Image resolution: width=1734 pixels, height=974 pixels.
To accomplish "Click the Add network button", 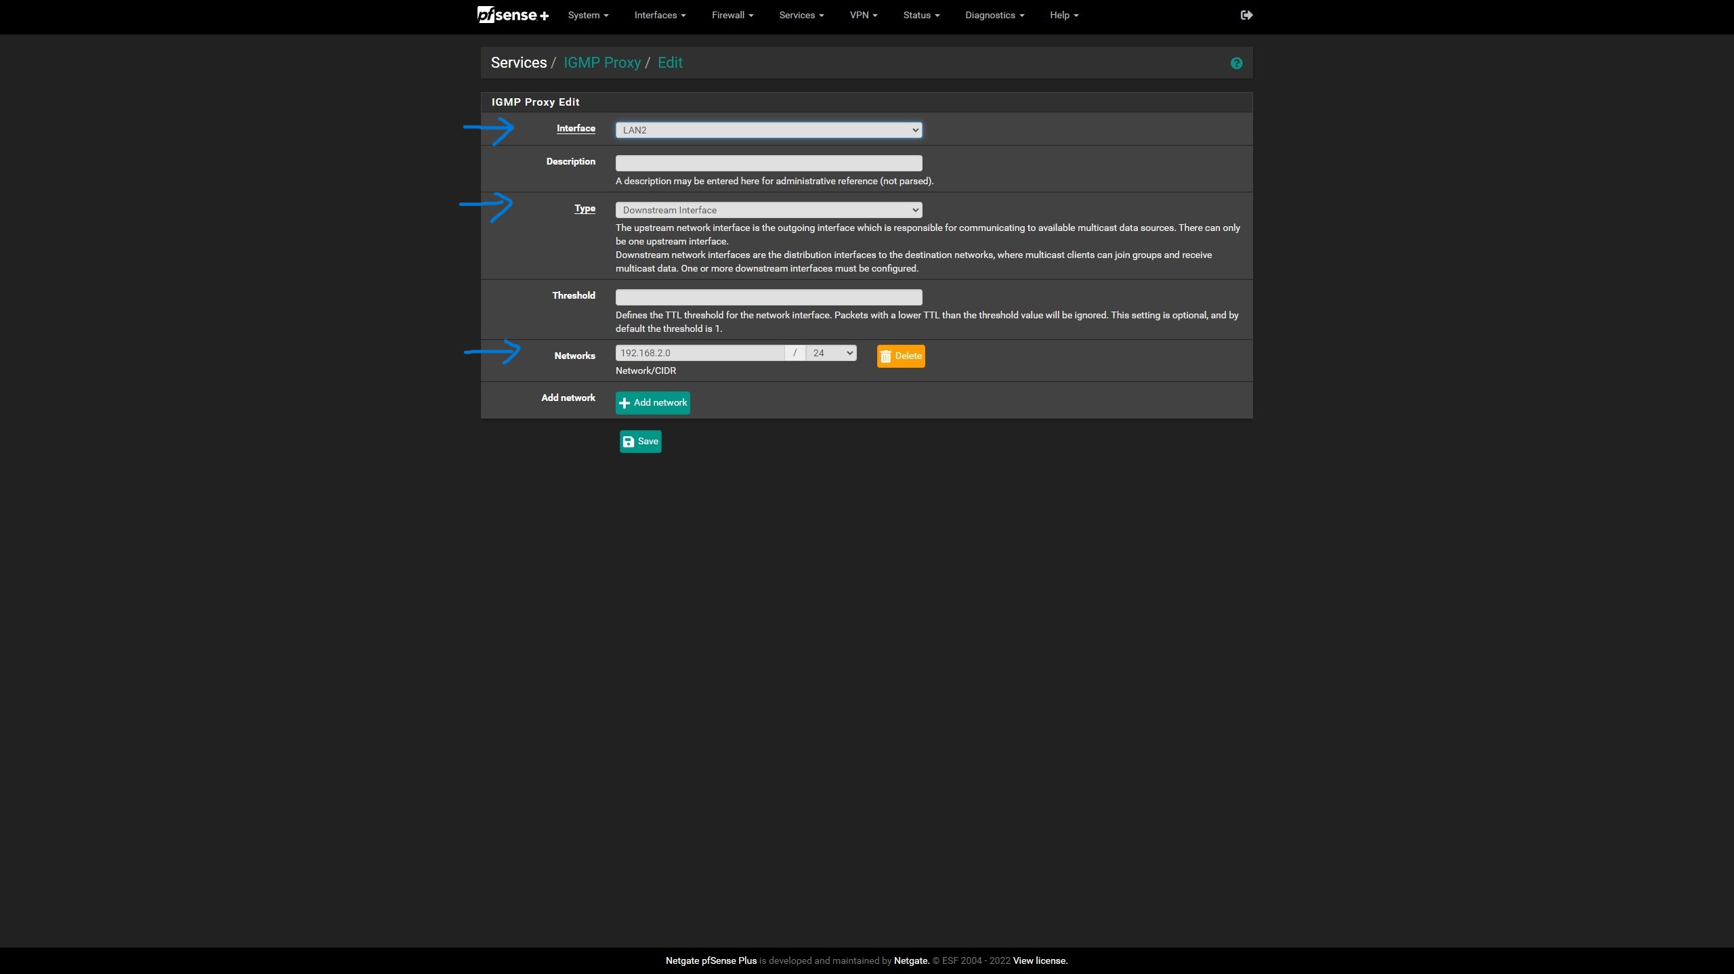I will coord(653,402).
